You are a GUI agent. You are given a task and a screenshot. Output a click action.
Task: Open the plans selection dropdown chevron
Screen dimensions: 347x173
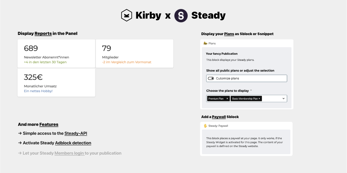click(283, 98)
